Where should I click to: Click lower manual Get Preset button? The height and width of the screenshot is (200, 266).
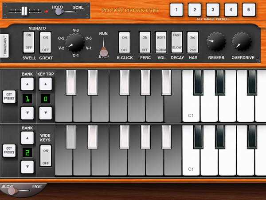pyautogui.click(x=9, y=151)
